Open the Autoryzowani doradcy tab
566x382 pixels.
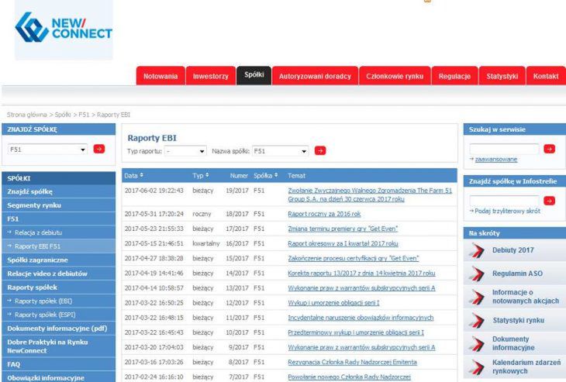pos(315,76)
